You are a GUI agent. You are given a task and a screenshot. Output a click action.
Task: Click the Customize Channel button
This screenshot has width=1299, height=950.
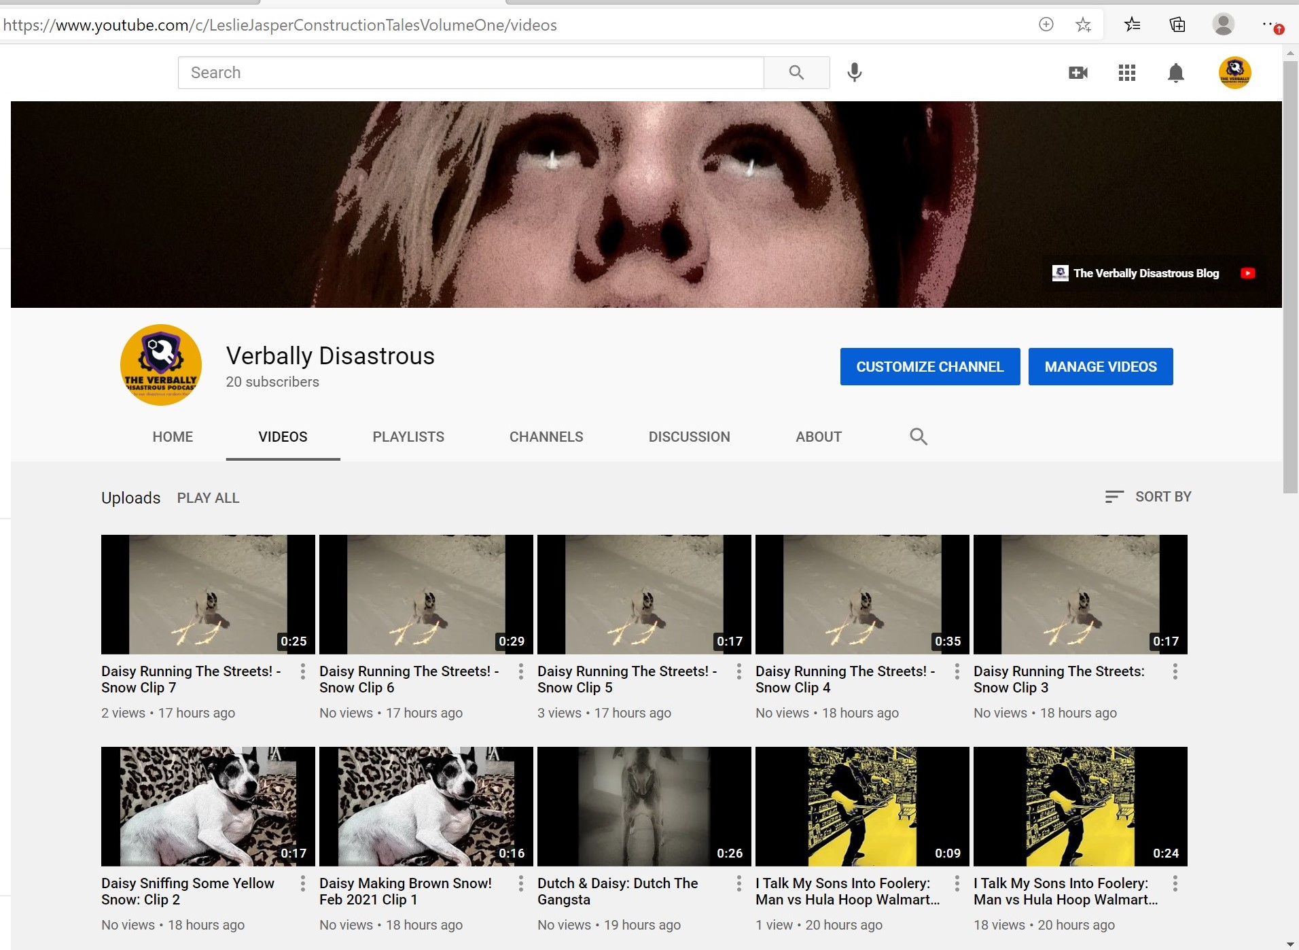[x=929, y=367]
